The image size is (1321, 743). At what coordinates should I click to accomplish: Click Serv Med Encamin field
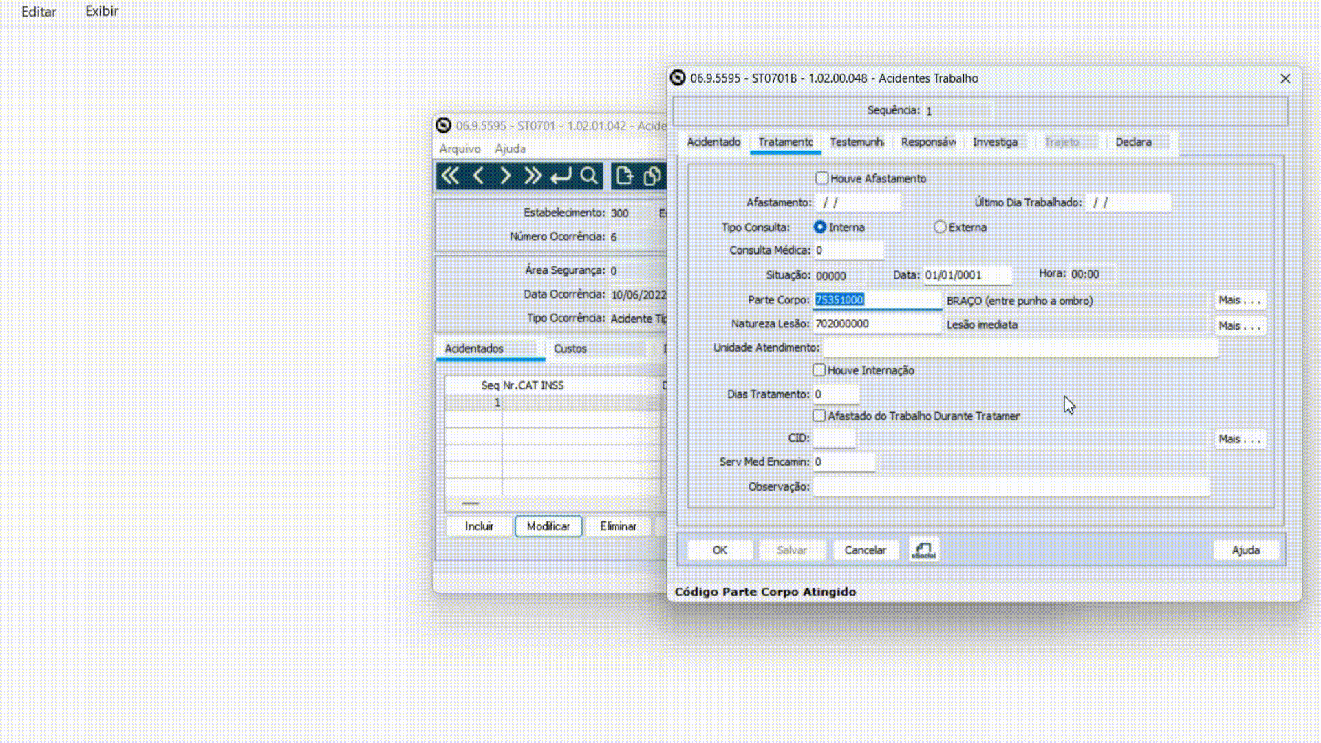click(844, 462)
